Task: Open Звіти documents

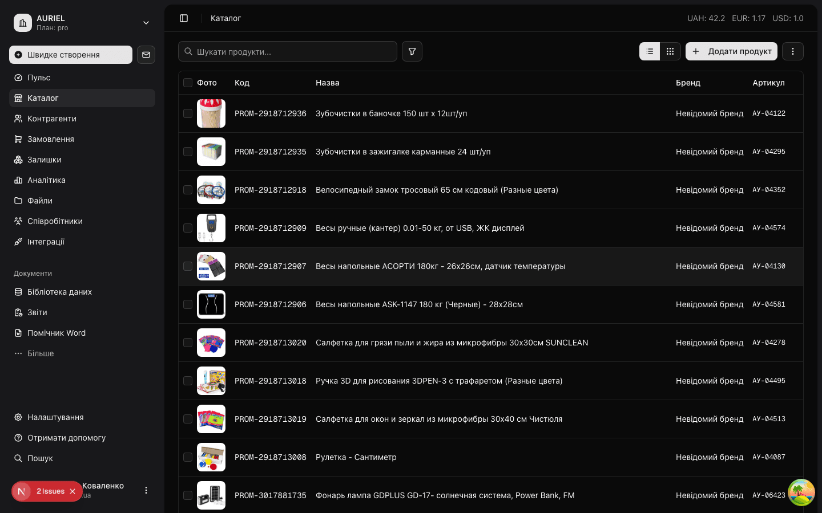Action: click(x=82, y=312)
